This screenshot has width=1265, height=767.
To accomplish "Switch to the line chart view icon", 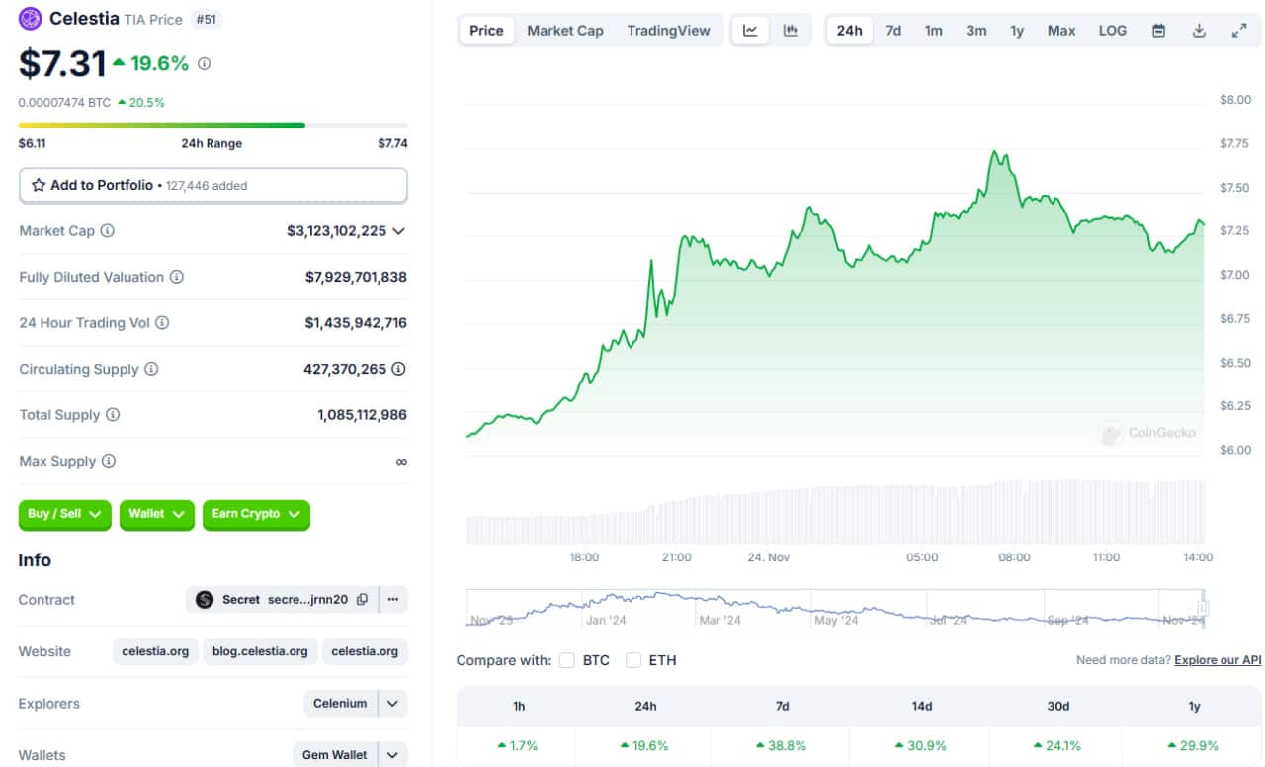I will click(x=750, y=31).
